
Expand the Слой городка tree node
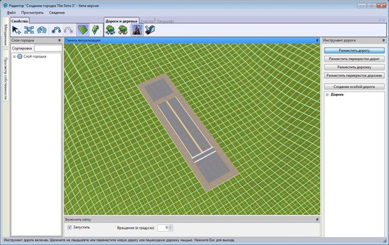point(14,56)
